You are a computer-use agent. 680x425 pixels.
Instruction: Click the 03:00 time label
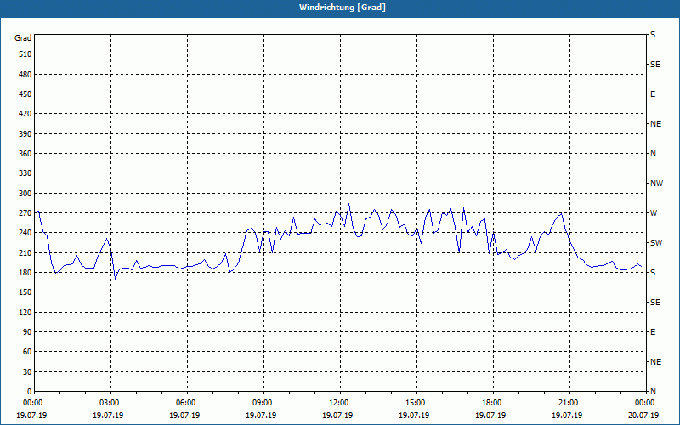click(x=111, y=403)
